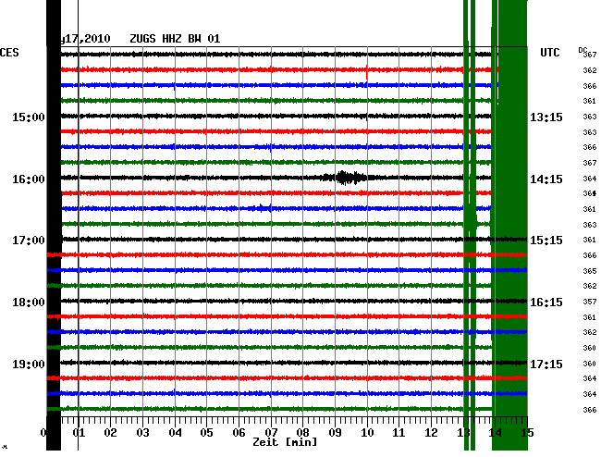Select the 'CES' column header
601x457 pixels.
(x=9, y=53)
